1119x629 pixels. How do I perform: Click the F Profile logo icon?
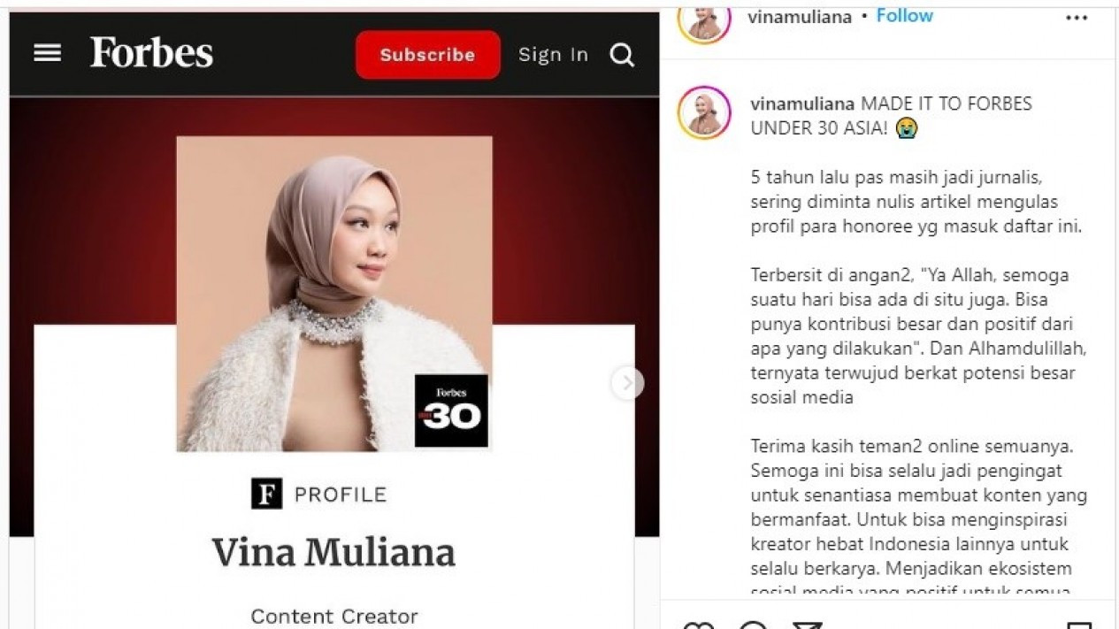click(266, 494)
